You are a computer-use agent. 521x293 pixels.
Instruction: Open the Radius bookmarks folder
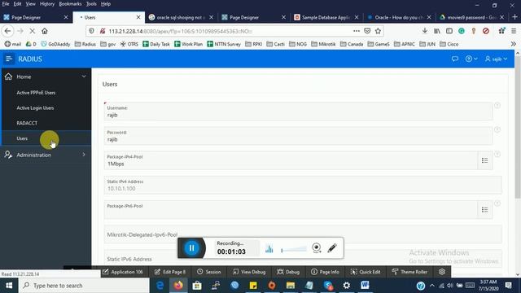point(85,44)
